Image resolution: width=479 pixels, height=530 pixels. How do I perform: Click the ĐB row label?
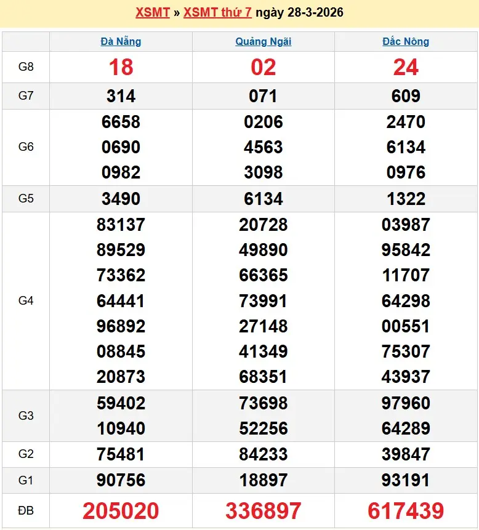[x=26, y=511]
